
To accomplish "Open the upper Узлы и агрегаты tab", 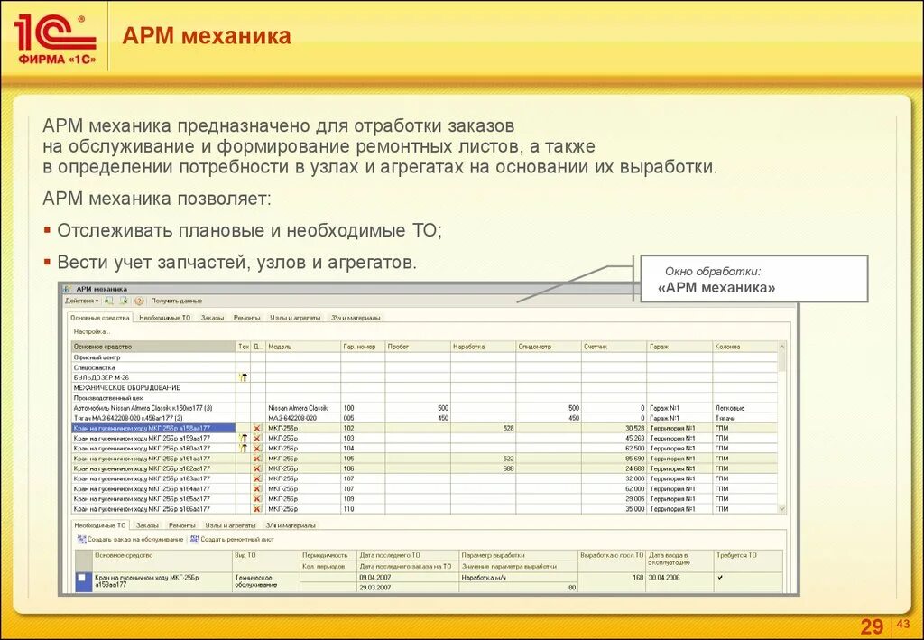I will point(295,318).
